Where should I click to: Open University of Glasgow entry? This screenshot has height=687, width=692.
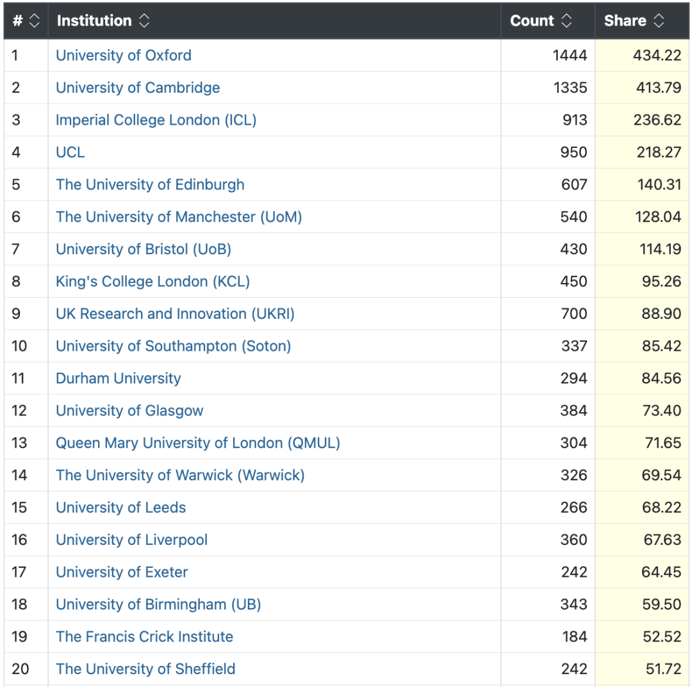[129, 411]
